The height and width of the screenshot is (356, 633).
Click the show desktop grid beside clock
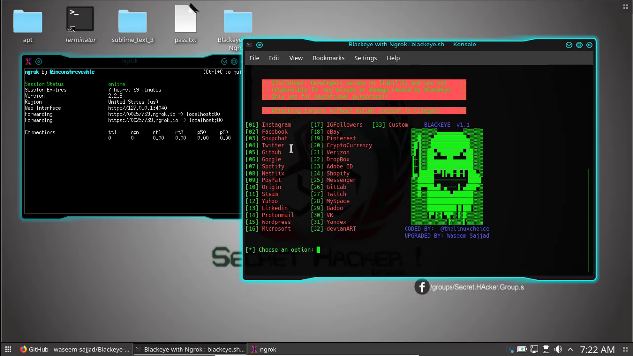(625, 349)
